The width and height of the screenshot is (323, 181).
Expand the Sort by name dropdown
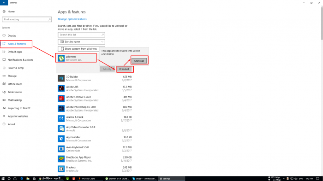[x=81, y=42]
